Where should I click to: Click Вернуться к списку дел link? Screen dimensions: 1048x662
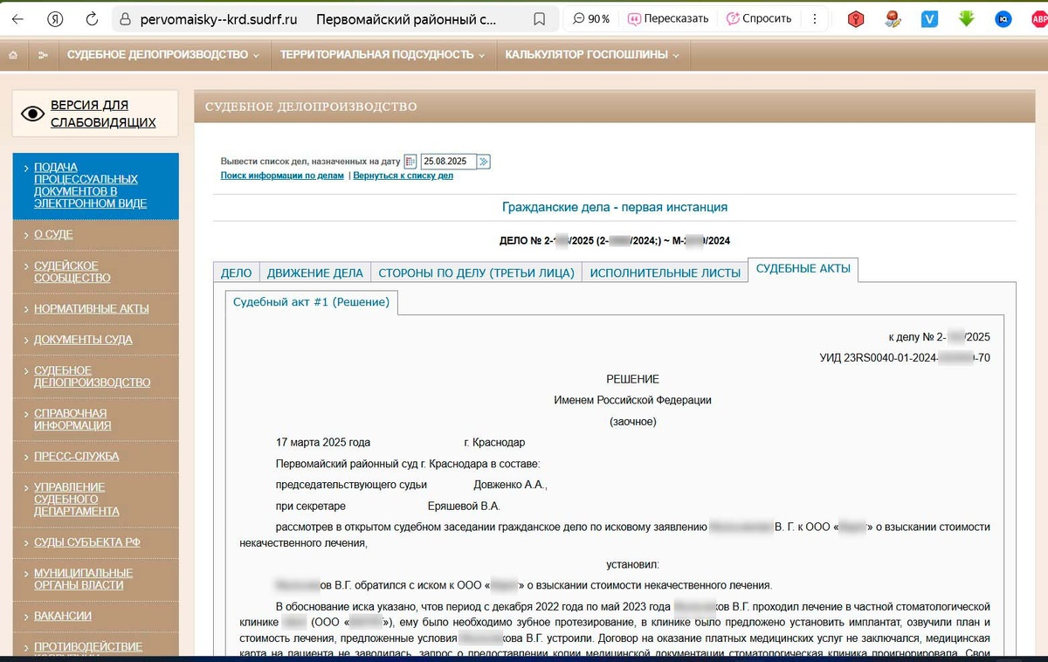[403, 176]
